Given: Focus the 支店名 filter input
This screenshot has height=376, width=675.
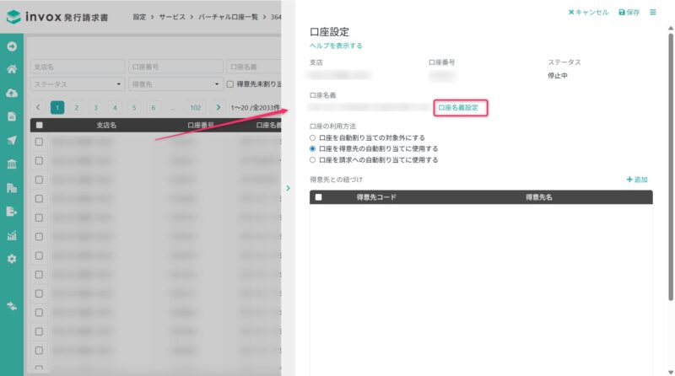Looking at the screenshot, I should 78,67.
